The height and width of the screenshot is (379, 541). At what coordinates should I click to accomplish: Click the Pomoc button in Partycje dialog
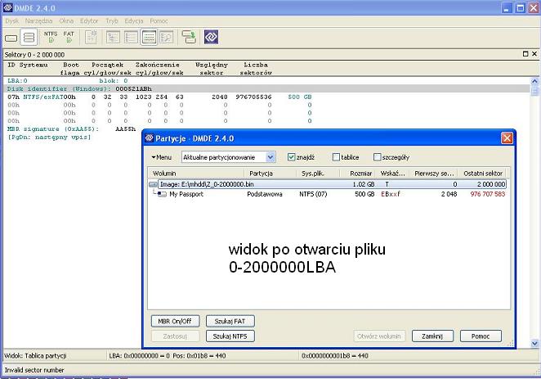(481, 336)
